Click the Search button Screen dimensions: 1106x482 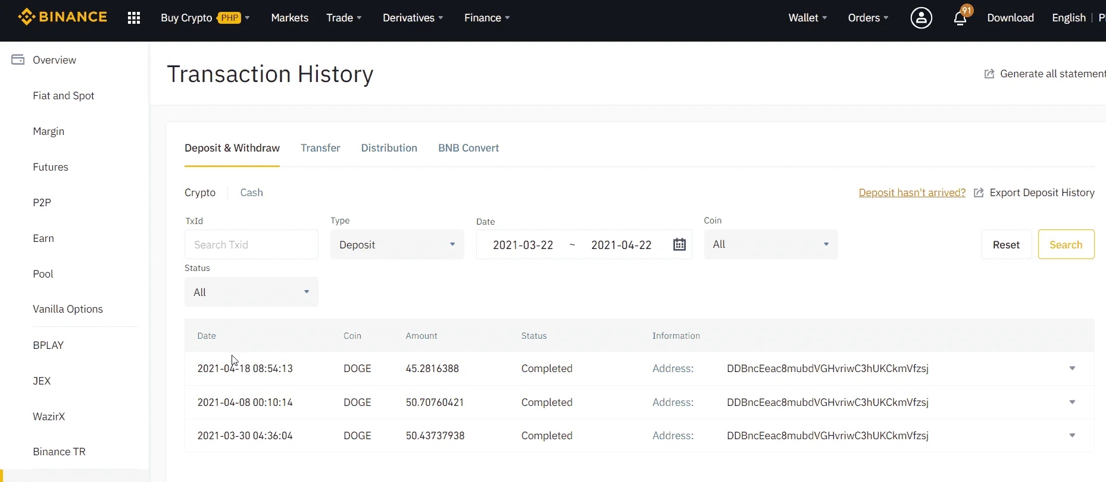point(1066,244)
